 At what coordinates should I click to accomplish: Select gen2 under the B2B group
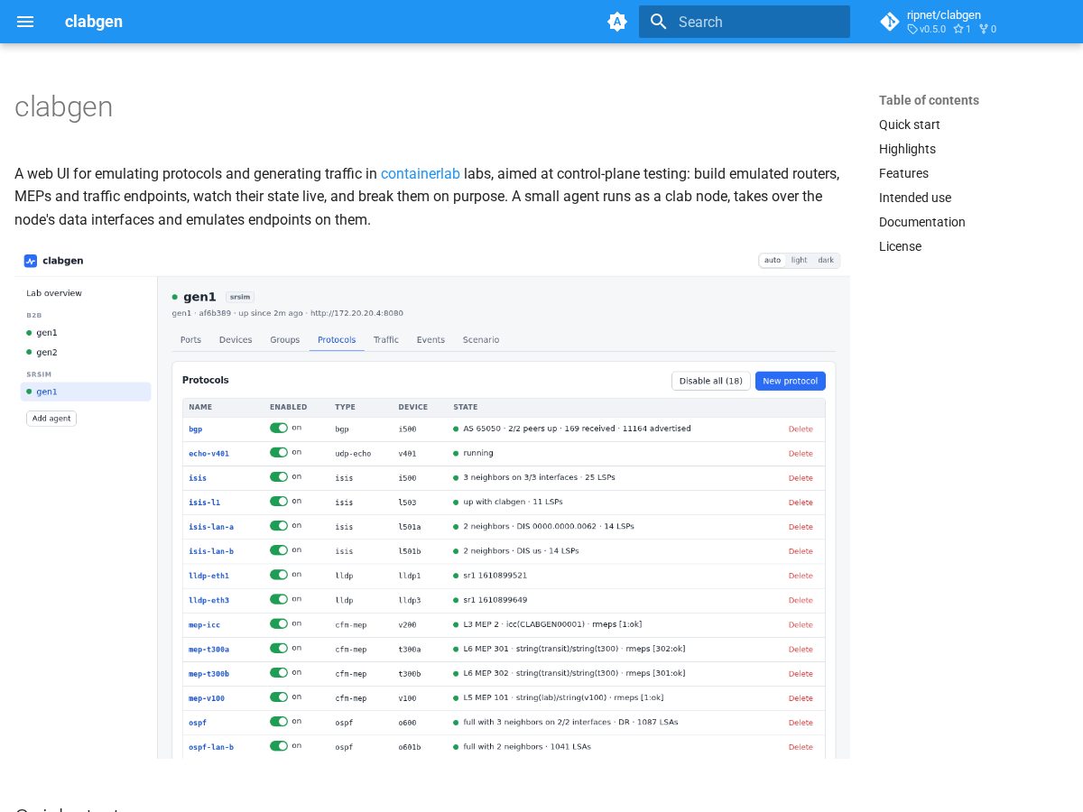coord(86,352)
